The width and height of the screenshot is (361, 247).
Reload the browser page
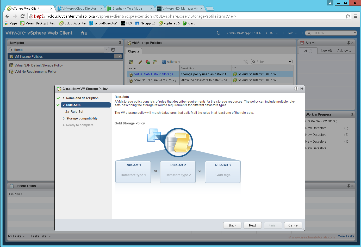pyautogui.click(x=23, y=16)
